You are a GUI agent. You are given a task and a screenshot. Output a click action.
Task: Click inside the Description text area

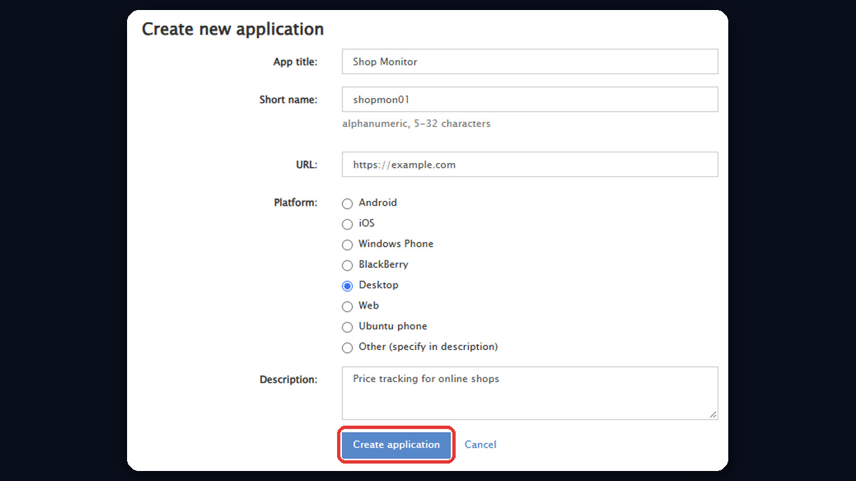point(530,393)
